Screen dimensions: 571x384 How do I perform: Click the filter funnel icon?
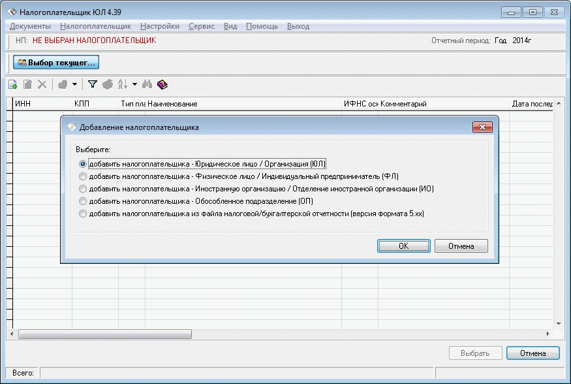[93, 84]
